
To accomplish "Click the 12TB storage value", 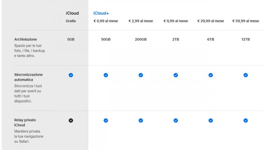I will point(246,39).
